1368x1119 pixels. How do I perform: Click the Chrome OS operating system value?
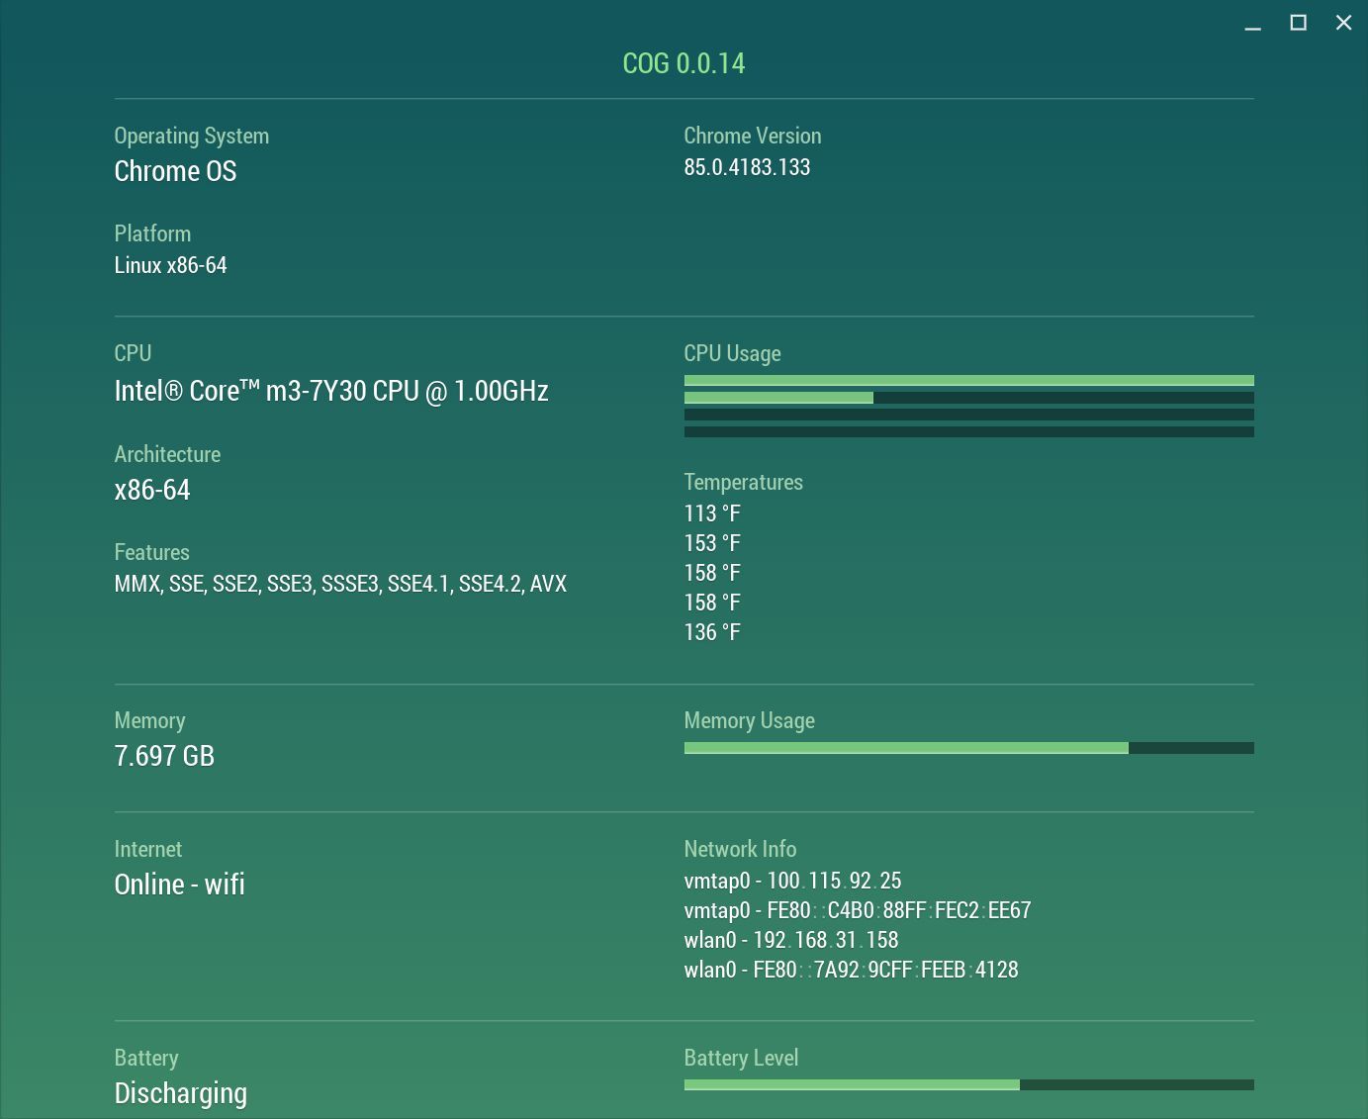pyautogui.click(x=175, y=171)
